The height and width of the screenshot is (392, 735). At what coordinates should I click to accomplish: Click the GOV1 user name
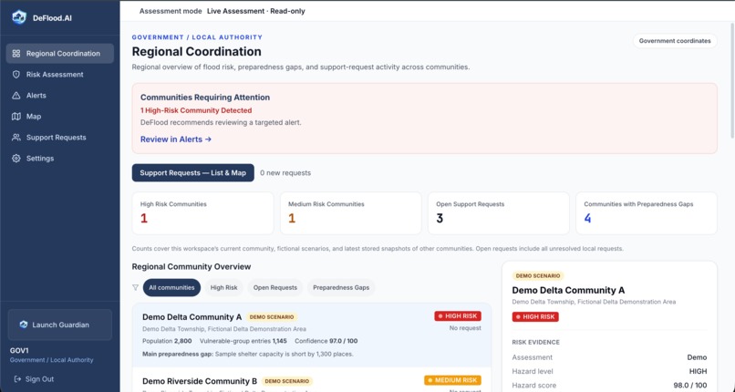click(19, 351)
